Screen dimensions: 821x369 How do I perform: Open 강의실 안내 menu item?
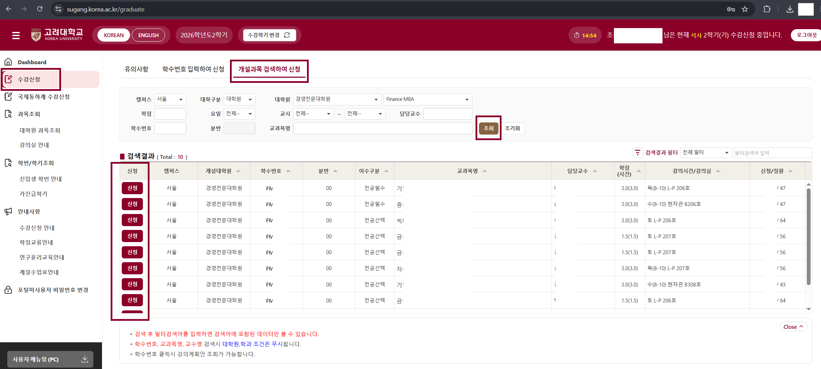tap(34, 145)
